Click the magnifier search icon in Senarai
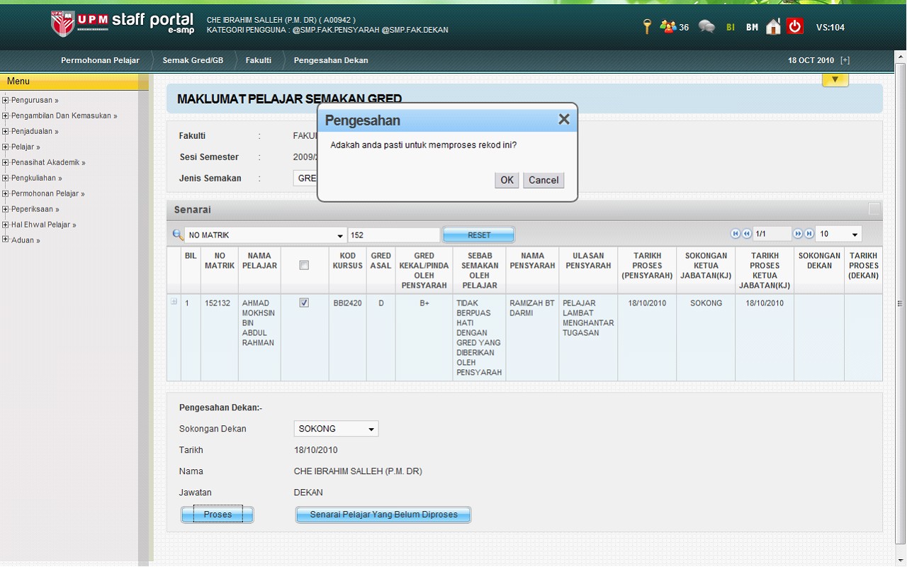Image resolution: width=907 pixels, height=567 pixels. pos(178,235)
